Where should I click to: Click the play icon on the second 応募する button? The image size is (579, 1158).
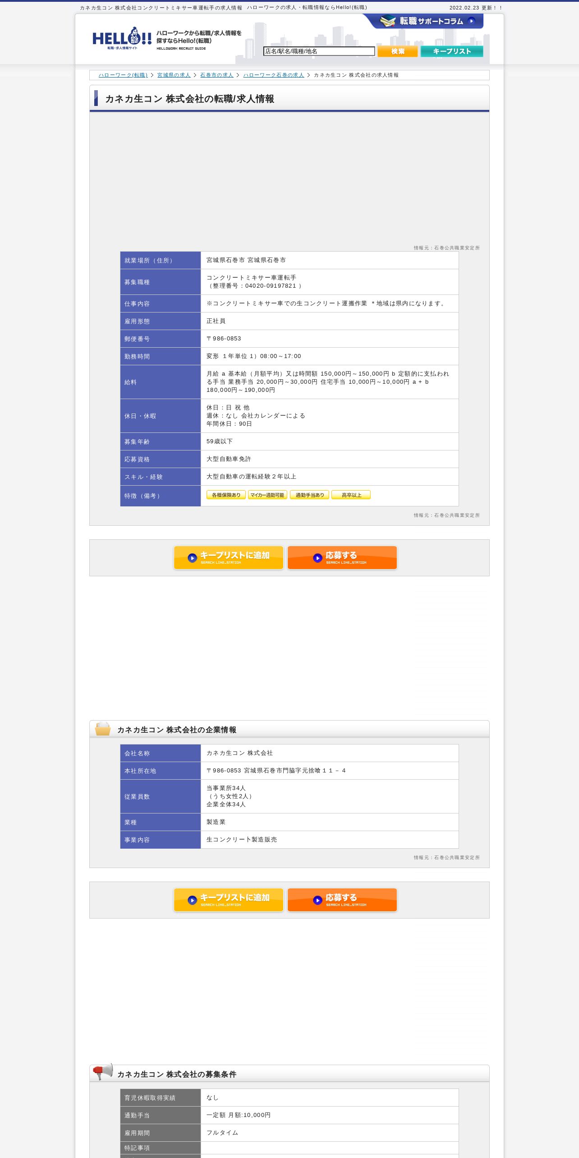pyautogui.click(x=318, y=900)
